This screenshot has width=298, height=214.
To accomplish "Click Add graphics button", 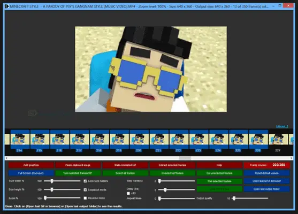I will (x=31, y=165).
